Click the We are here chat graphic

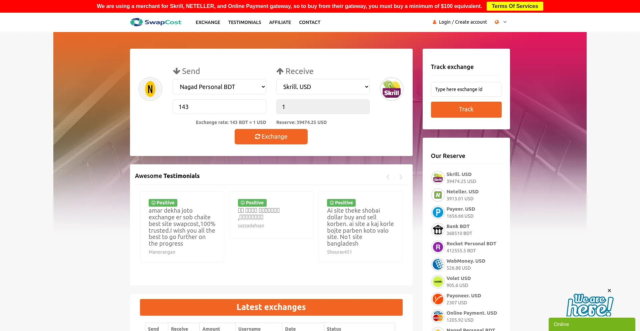(x=590, y=305)
